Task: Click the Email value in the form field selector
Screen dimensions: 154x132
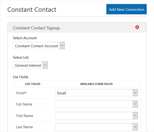Action: 62,93
